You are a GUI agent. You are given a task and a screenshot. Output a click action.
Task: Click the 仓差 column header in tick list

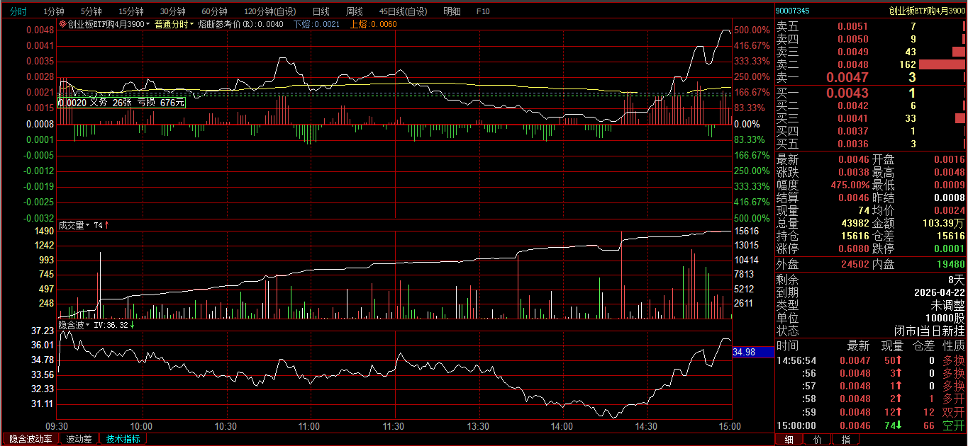[x=923, y=346]
